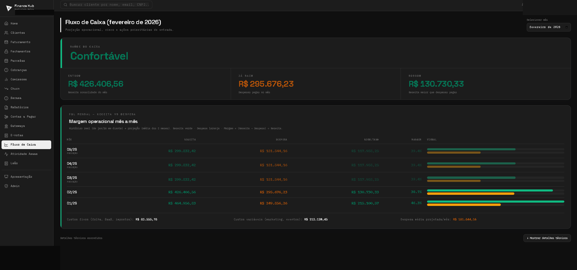Go to Clientes page
The height and width of the screenshot is (270, 577).
tap(26, 33)
